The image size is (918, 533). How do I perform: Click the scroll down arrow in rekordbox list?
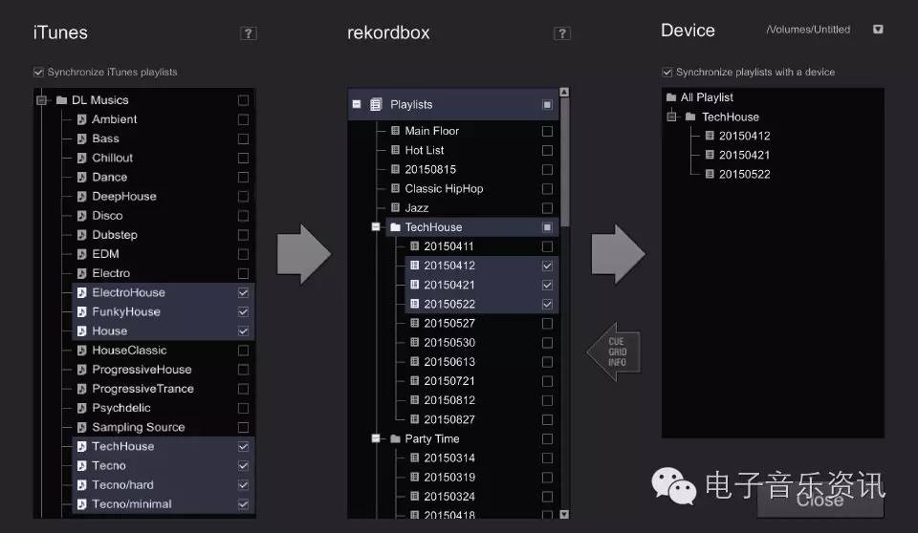(564, 514)
